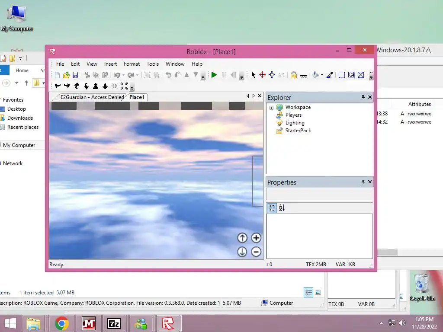443x332 pixels.
Task: Expand camera toolbar overflow options arrow
Action: pyautogui.click(x=132, y=87)
